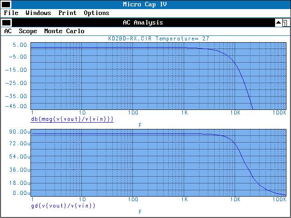291x218 pixels.
Task: Click the 100 frequency label under group delay plot
Action: tap(133, 199)
